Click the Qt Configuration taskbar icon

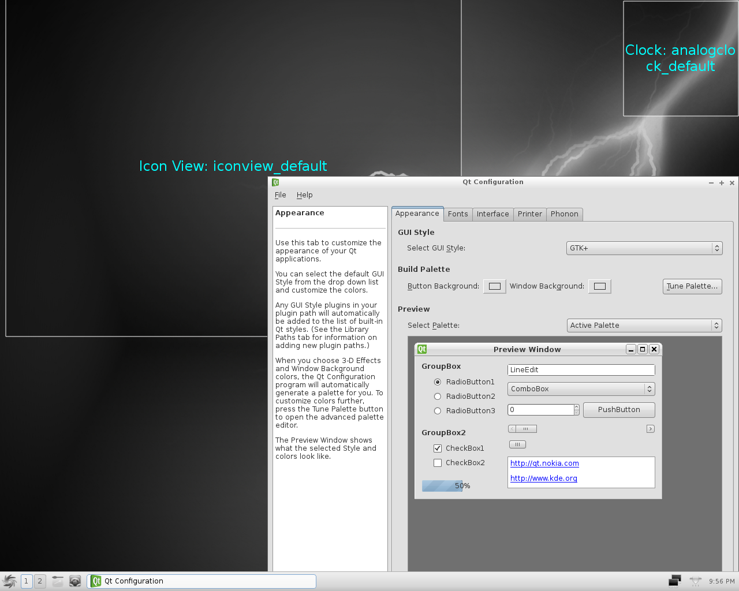tap(96, 581)
